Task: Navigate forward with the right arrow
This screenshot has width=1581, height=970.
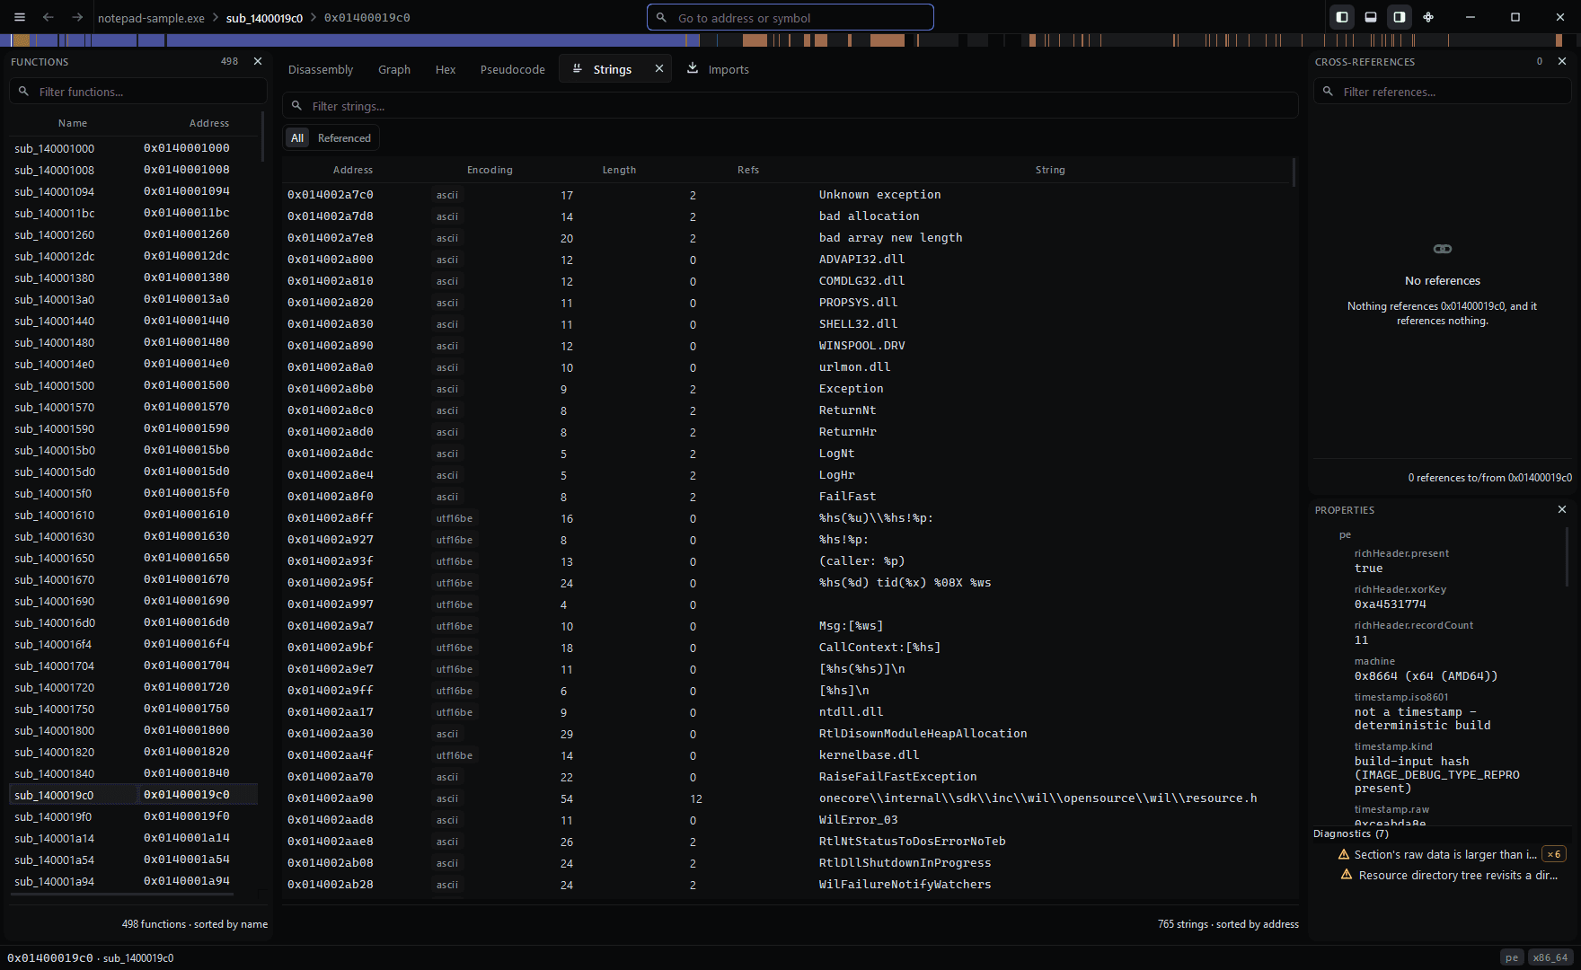Action: [x=77, y=17]
